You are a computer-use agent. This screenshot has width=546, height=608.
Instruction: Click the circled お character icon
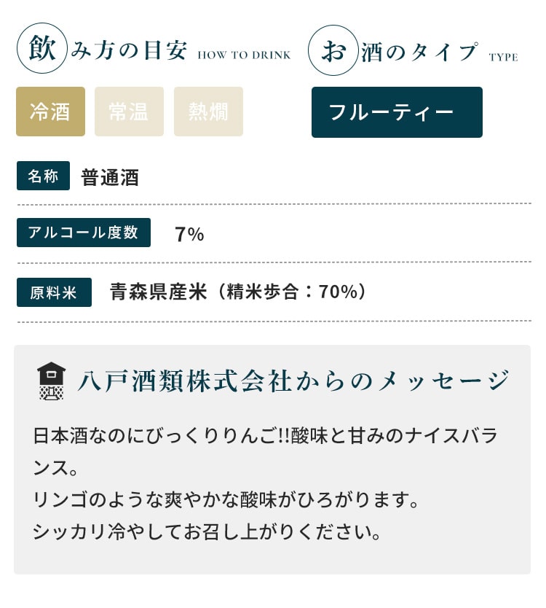click(333, 50)
